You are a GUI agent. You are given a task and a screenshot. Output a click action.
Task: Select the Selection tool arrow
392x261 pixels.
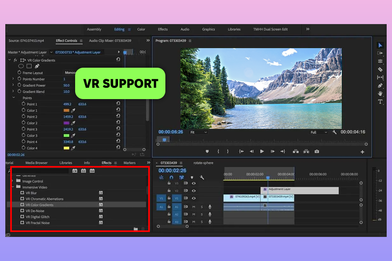click(x=380, y=45)
